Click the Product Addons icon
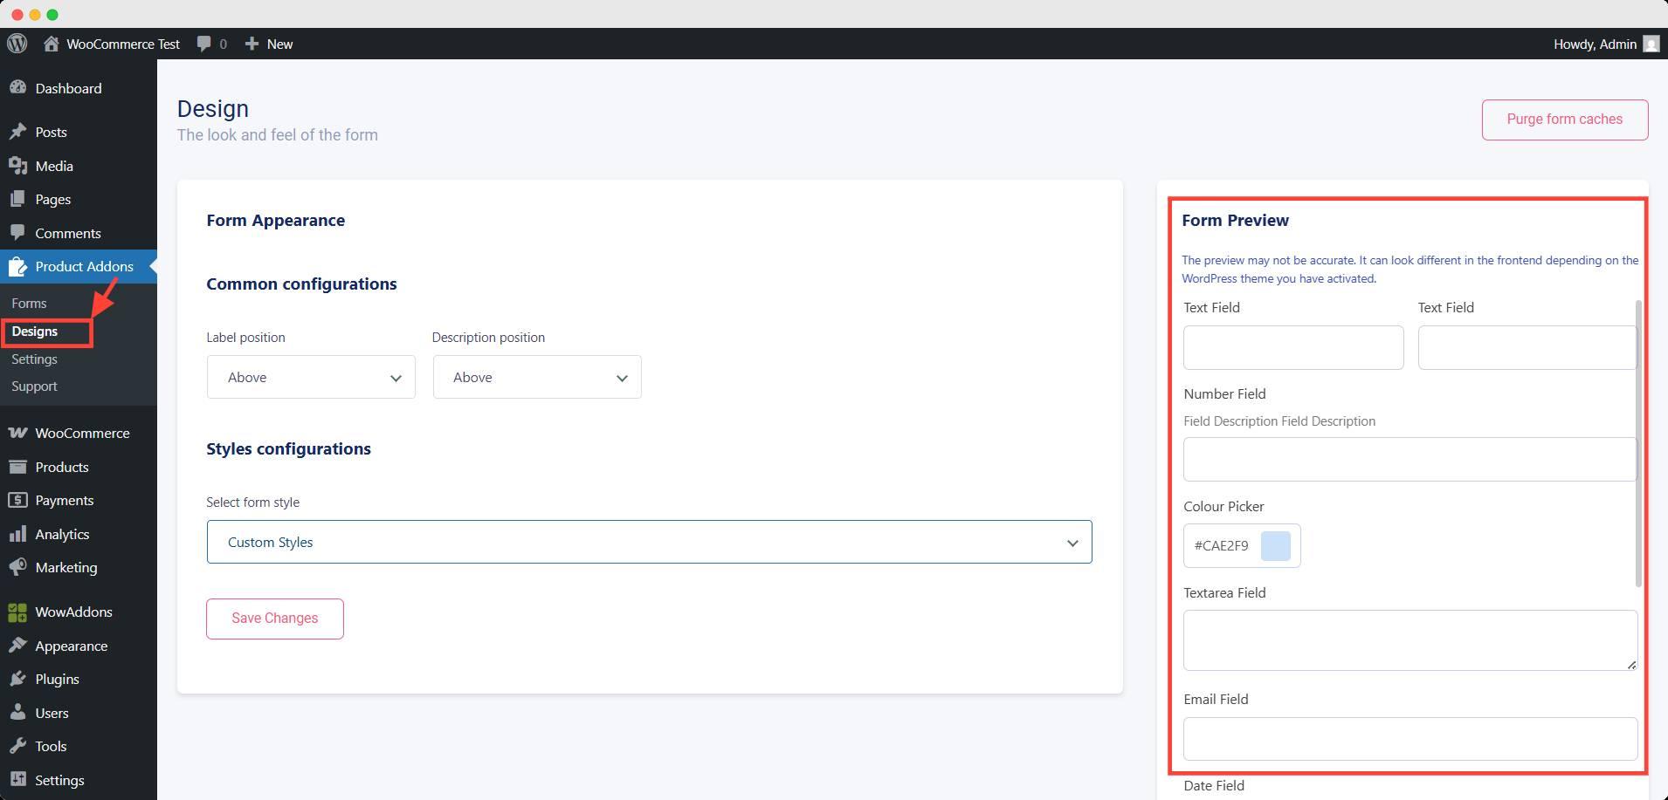 pyautogui.click(x=17, y=267)
